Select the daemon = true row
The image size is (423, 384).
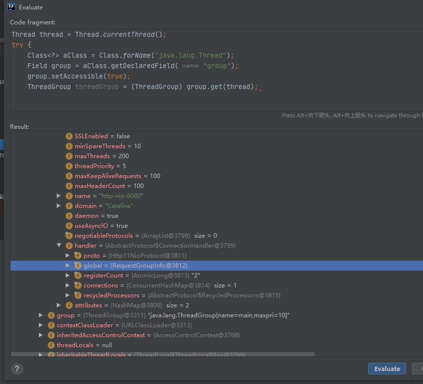(x=216, y=216)
